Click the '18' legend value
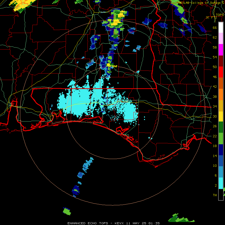Screen dimensions: 225x225 tap(215, 146)
